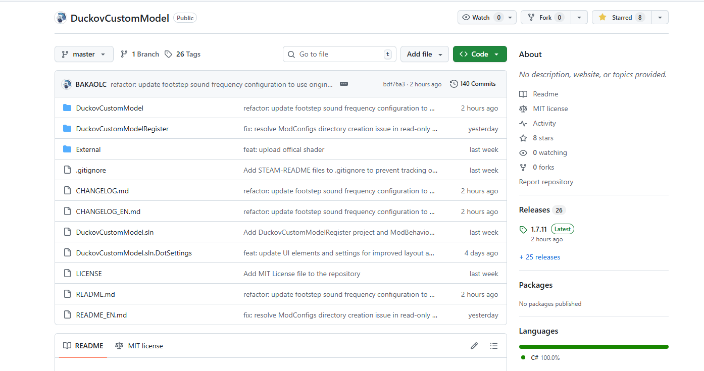Select the README tab

tap(83, 346)
